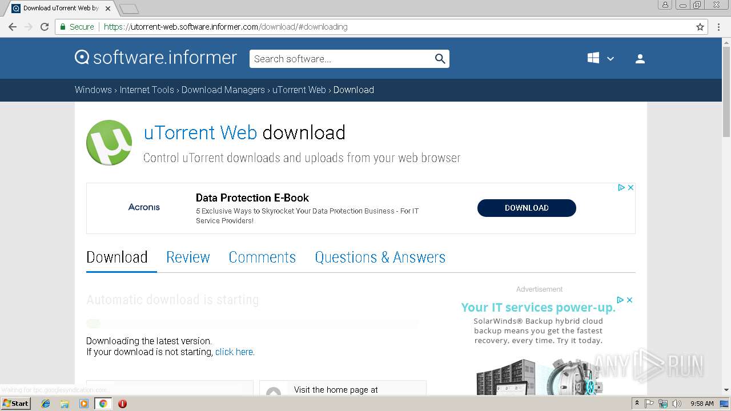
Task: Click the SolarWinds server ad image
Action: tap(540, 376)
